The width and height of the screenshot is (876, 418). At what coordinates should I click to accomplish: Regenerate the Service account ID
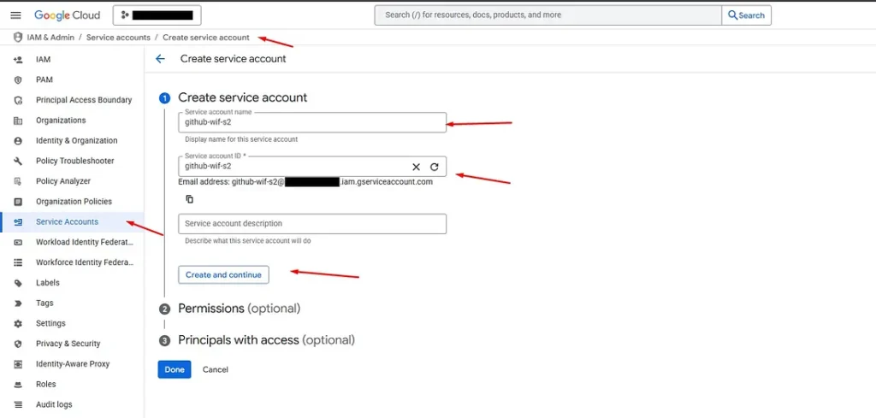tap(434, 167)
